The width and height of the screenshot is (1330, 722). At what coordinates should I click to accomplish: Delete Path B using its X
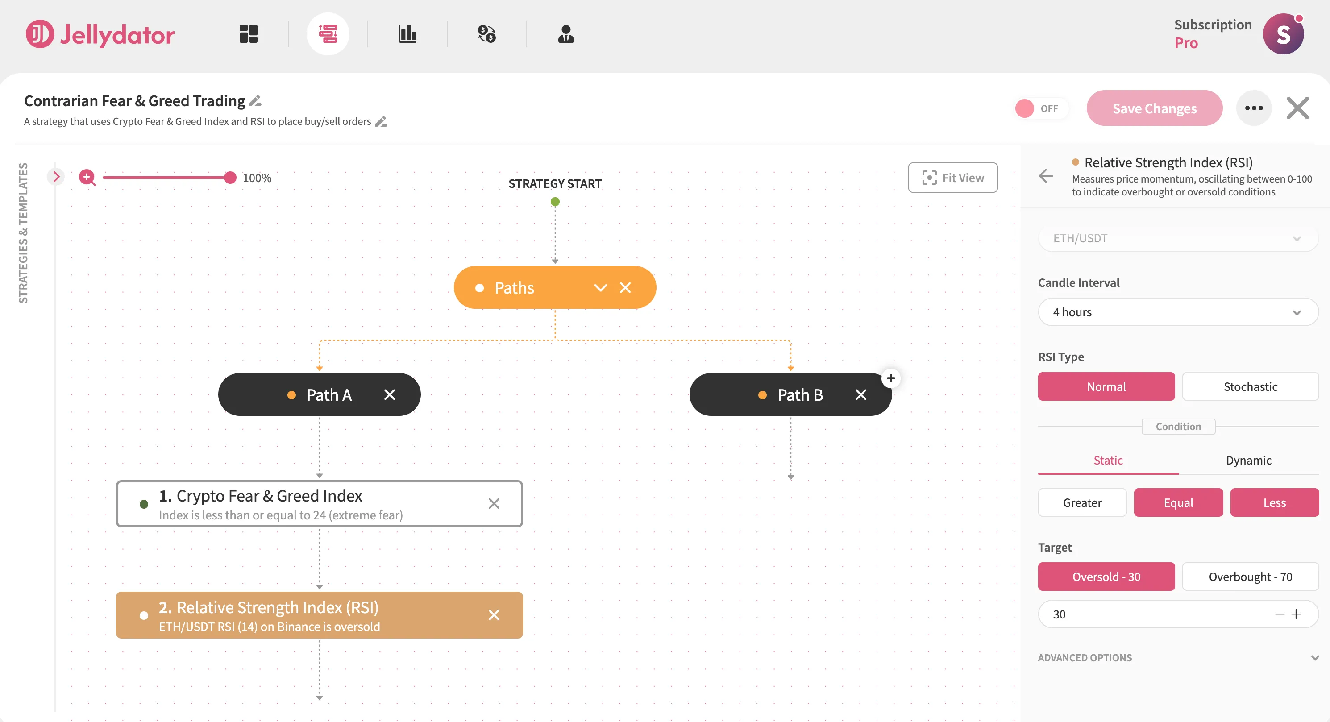860,395
